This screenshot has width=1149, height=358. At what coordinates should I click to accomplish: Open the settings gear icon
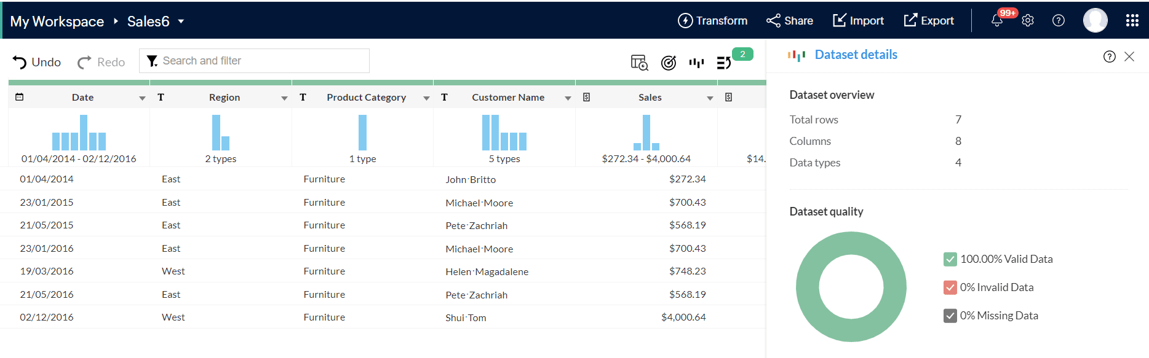click(x=1028, y=21)
